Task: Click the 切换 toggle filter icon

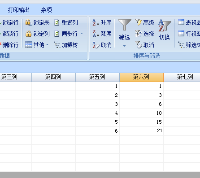Action: click(165, 25)
